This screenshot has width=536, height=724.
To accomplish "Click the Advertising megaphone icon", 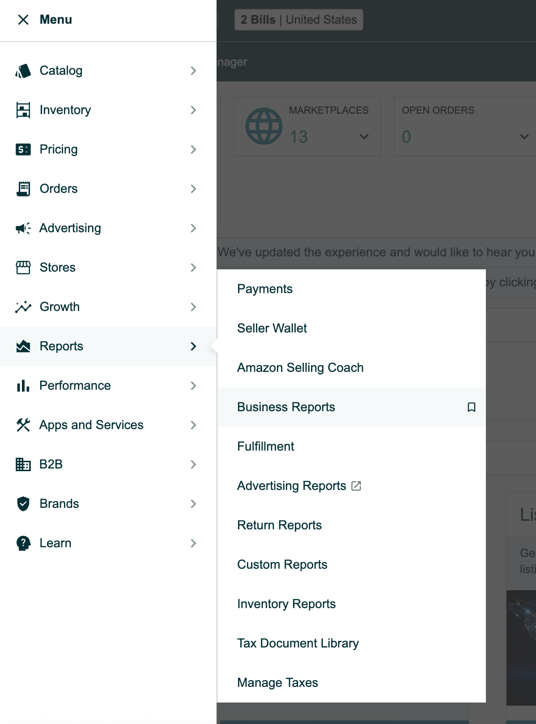I will pos(23,228).
